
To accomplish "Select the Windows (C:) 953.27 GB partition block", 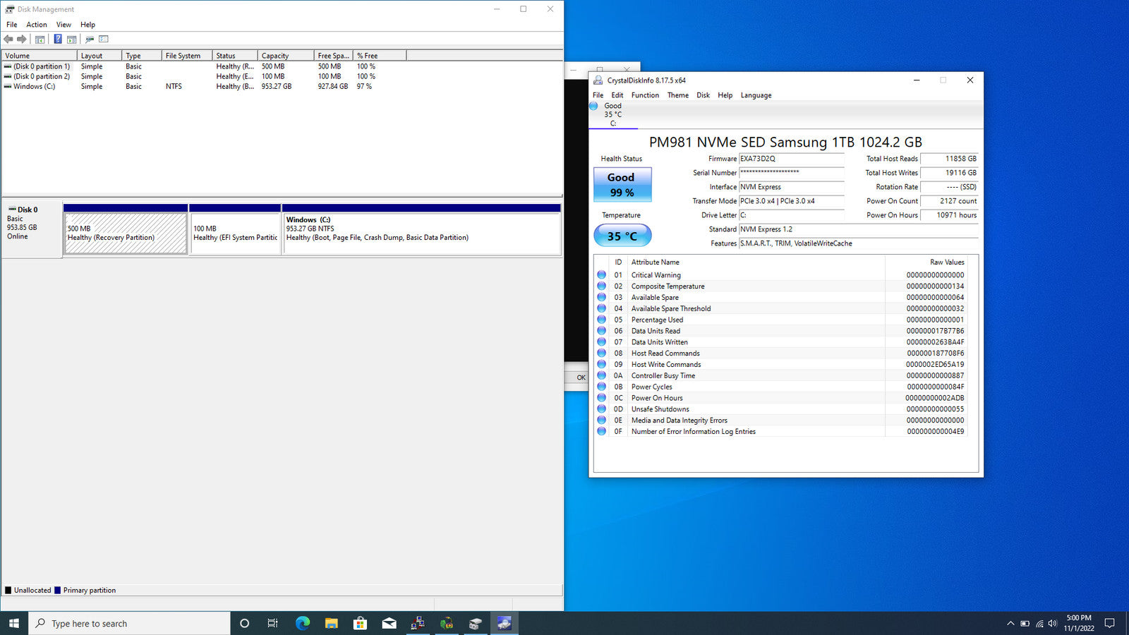I will coord(421,233).
